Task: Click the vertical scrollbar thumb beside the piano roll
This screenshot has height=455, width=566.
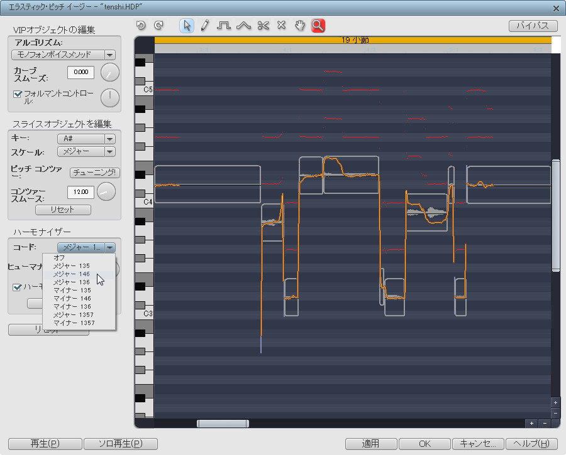Action: [x=556, y=215]
